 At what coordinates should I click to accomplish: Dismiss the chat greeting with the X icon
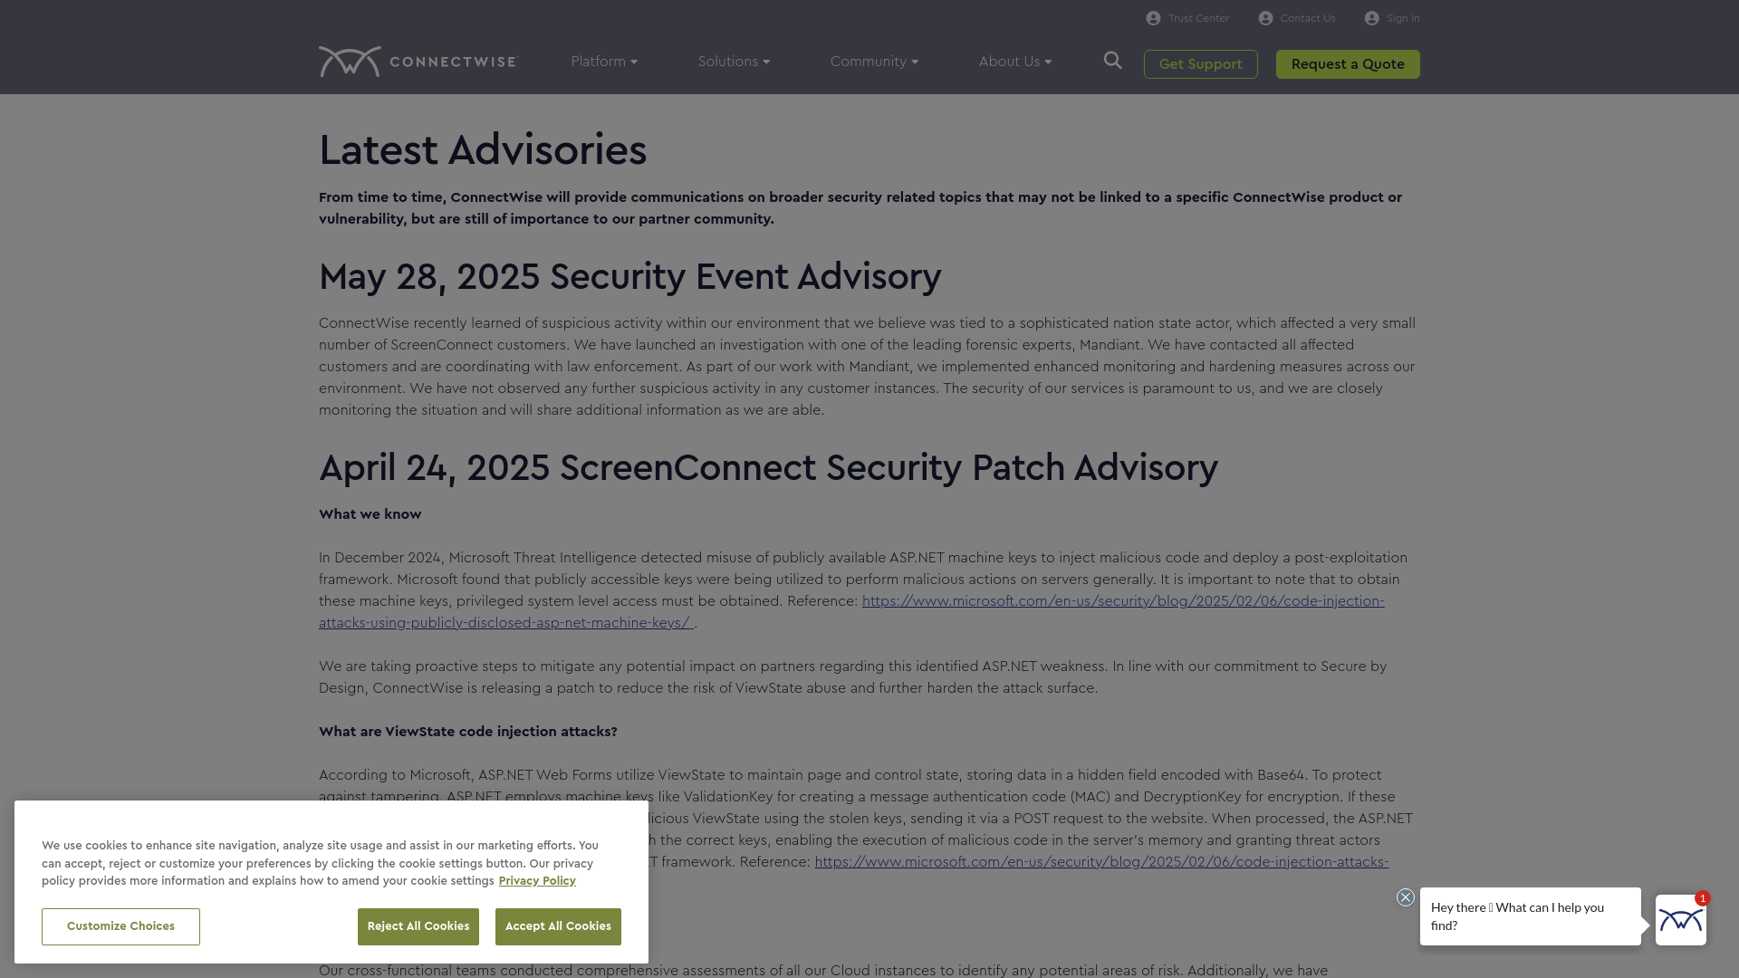coord(1405,897)
